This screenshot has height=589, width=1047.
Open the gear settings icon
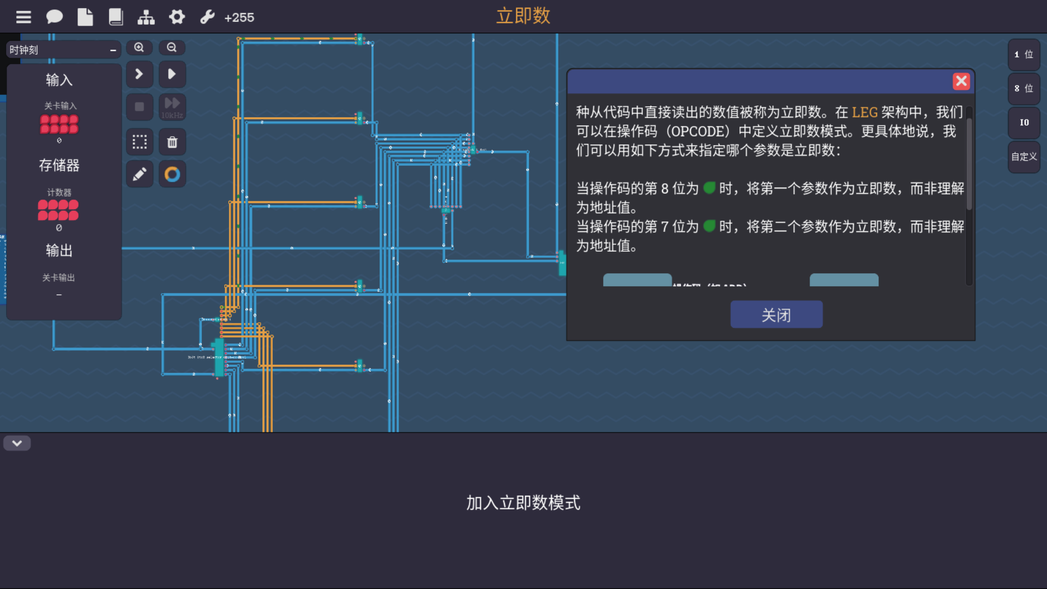(177, 17)
